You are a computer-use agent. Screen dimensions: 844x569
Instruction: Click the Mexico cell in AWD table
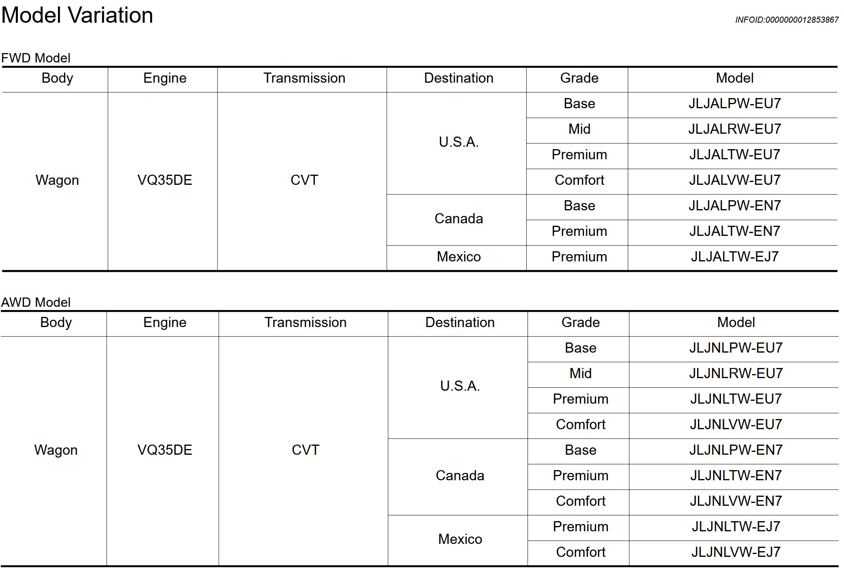pyautogui.click(x=460, y=539)
